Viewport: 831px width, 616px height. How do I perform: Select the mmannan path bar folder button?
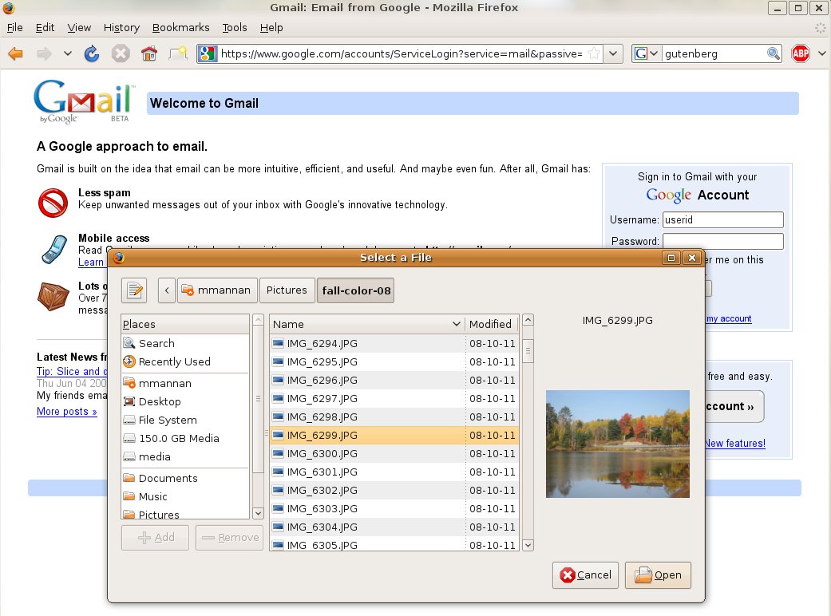click(217, 290)
